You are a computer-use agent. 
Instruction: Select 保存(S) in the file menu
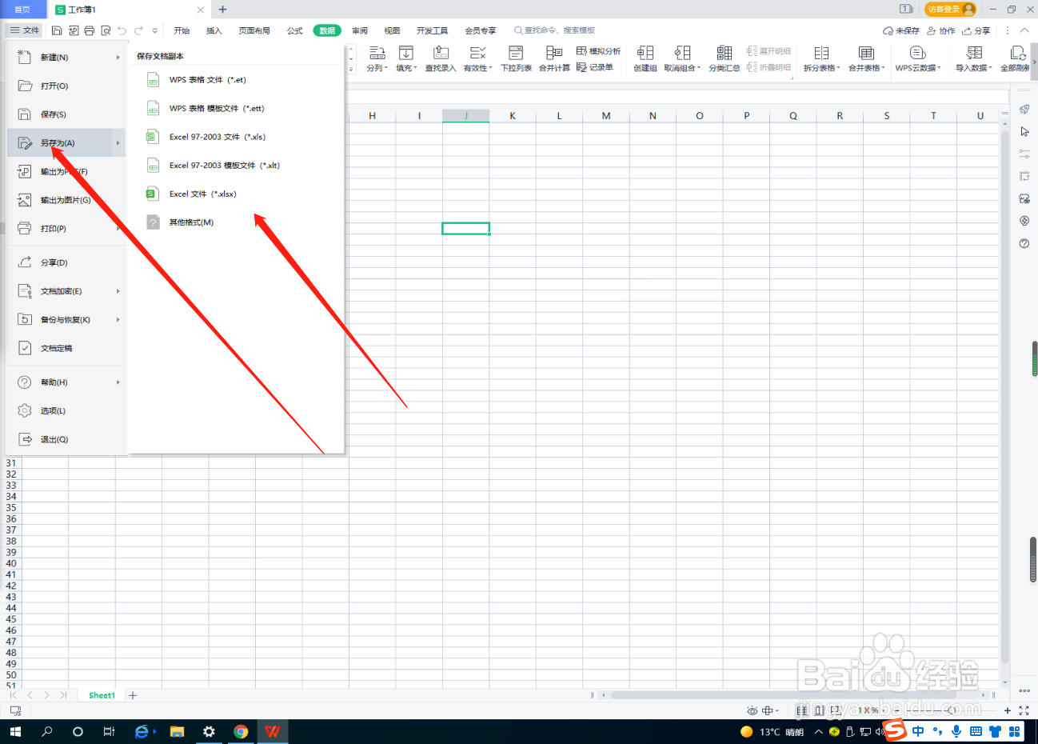66,114
